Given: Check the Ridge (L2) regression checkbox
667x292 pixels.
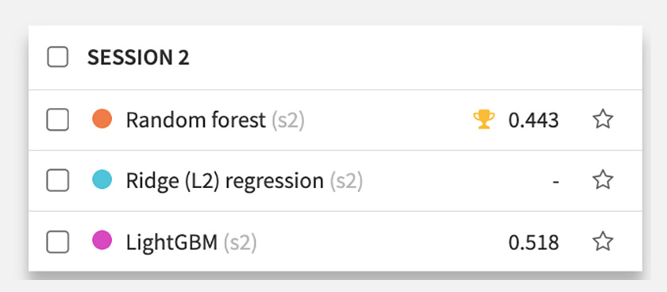Looking at the screenshot, I should pyautogui.click(x=57, y=181).
